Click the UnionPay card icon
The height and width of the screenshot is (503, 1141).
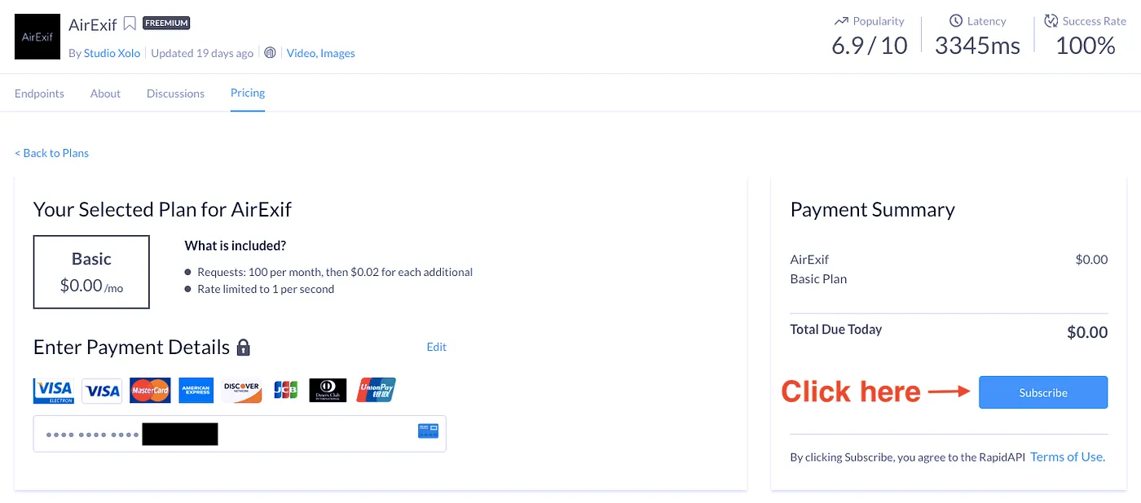pos(377,391)
